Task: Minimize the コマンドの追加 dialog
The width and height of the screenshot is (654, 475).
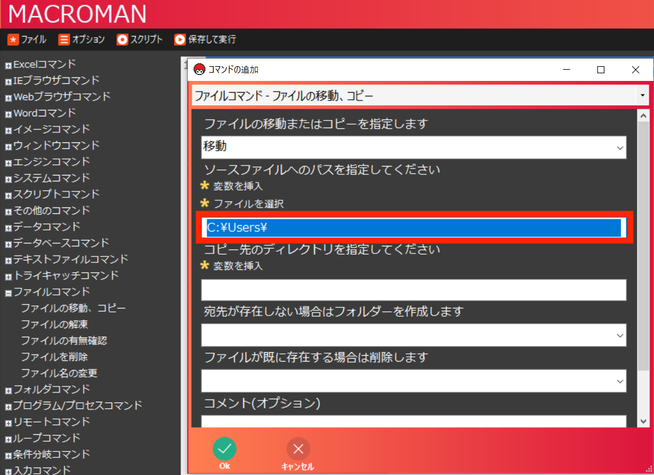Action: pyautogui.click(x=567, y=70)
